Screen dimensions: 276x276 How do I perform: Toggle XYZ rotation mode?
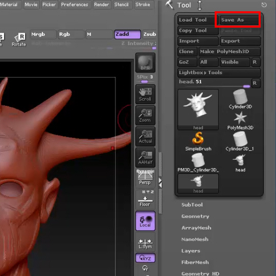coord(145,258)
